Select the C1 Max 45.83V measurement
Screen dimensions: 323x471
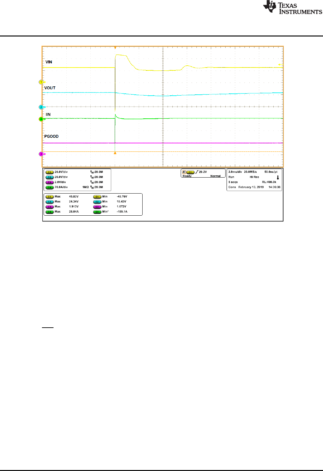tap(74, 196)
